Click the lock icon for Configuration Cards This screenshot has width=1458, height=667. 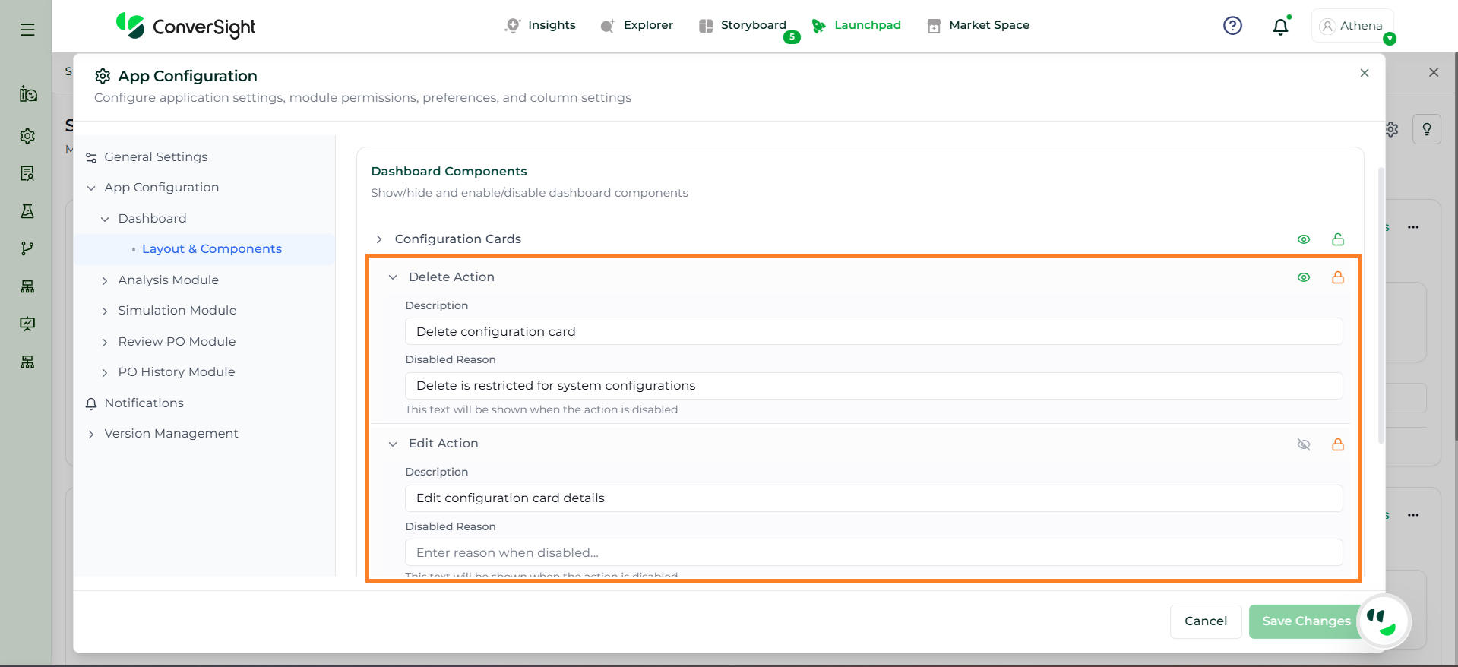1338,239
